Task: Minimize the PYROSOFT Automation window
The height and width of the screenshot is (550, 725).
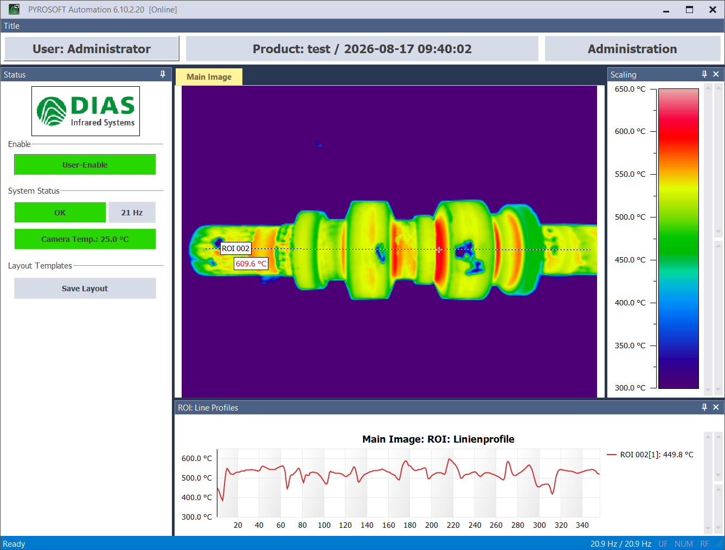Action: point(666,10)
